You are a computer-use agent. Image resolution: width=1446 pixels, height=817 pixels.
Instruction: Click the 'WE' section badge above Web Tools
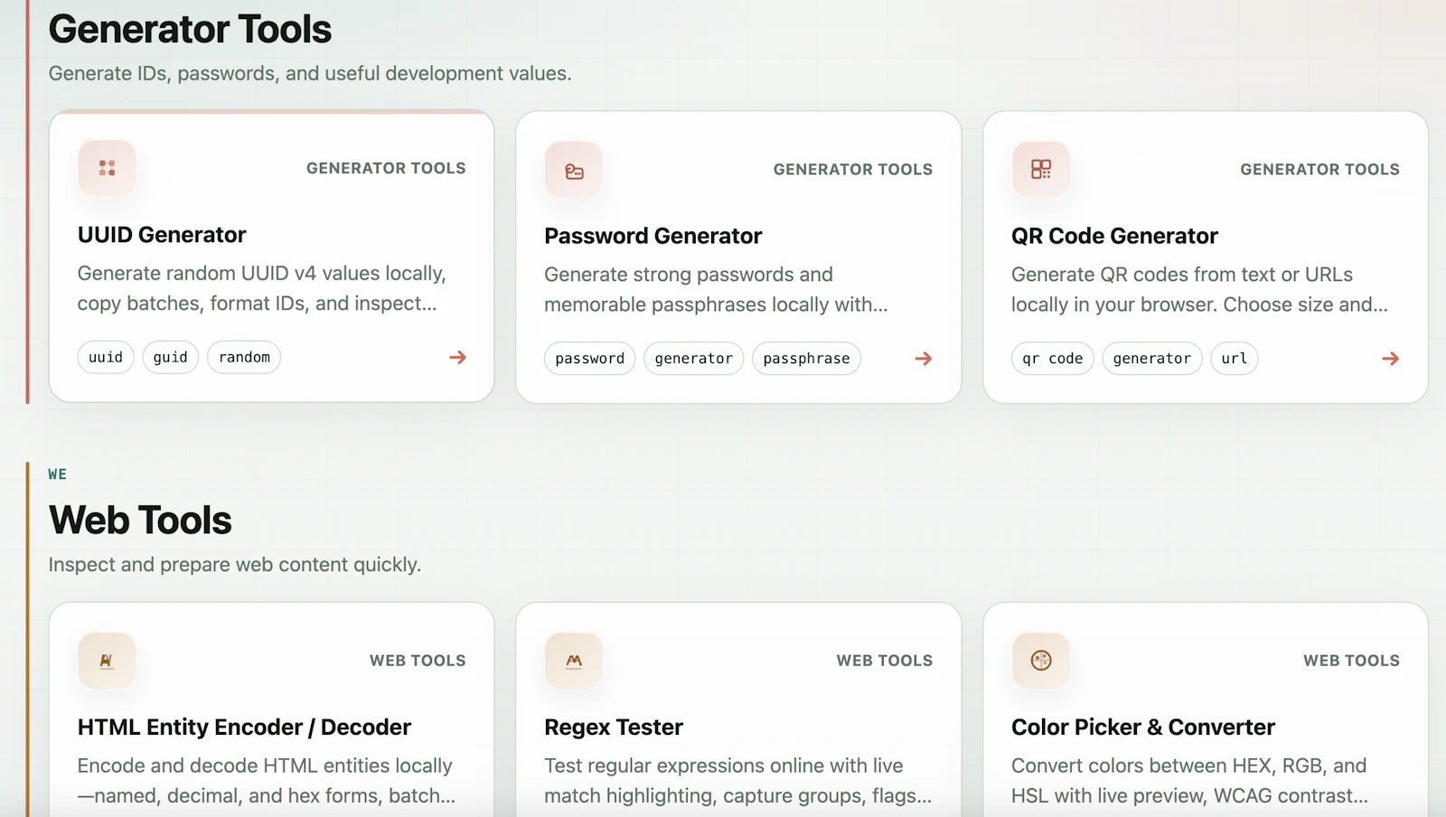coord(58,474)
